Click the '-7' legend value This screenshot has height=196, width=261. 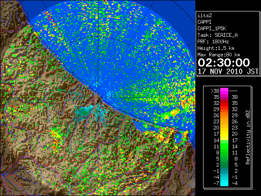[216, 183]
